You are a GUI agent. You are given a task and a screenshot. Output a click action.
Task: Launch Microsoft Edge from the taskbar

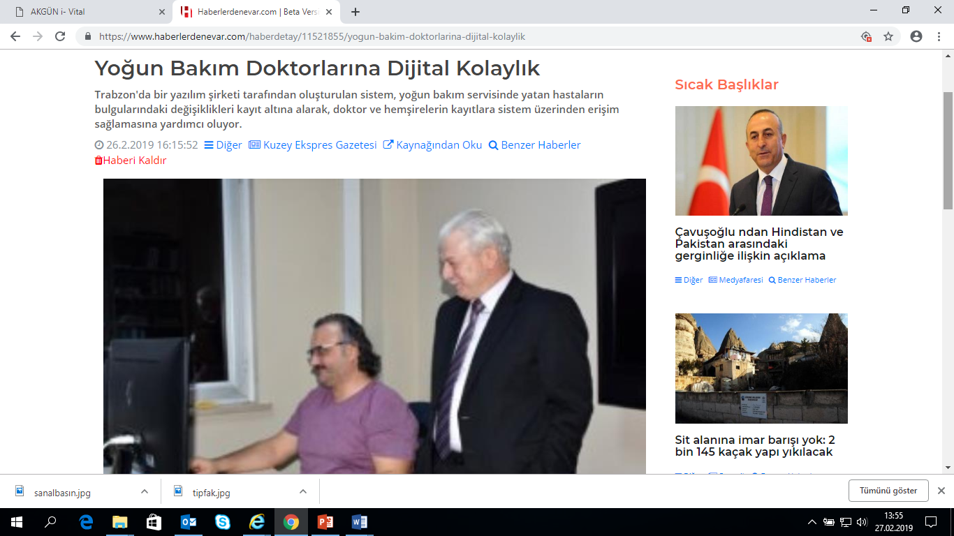click(86, 522)
